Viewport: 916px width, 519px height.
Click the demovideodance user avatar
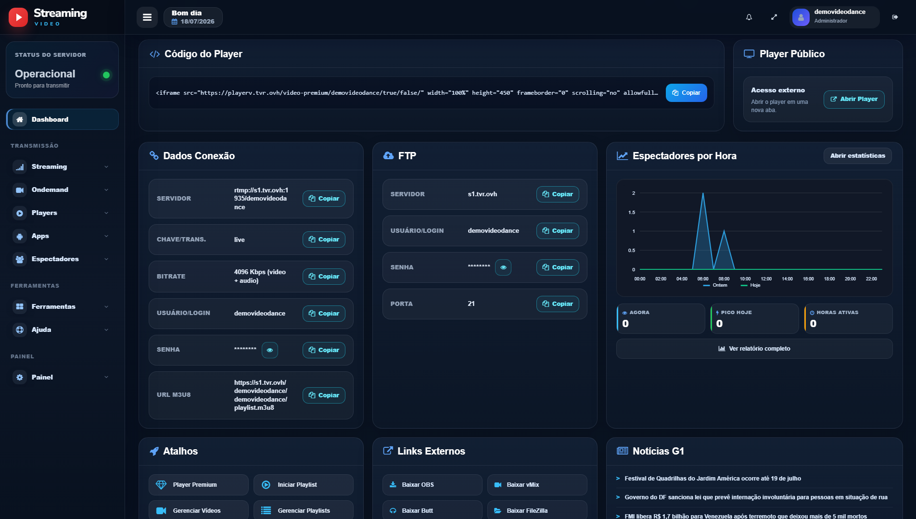(801, 17)
